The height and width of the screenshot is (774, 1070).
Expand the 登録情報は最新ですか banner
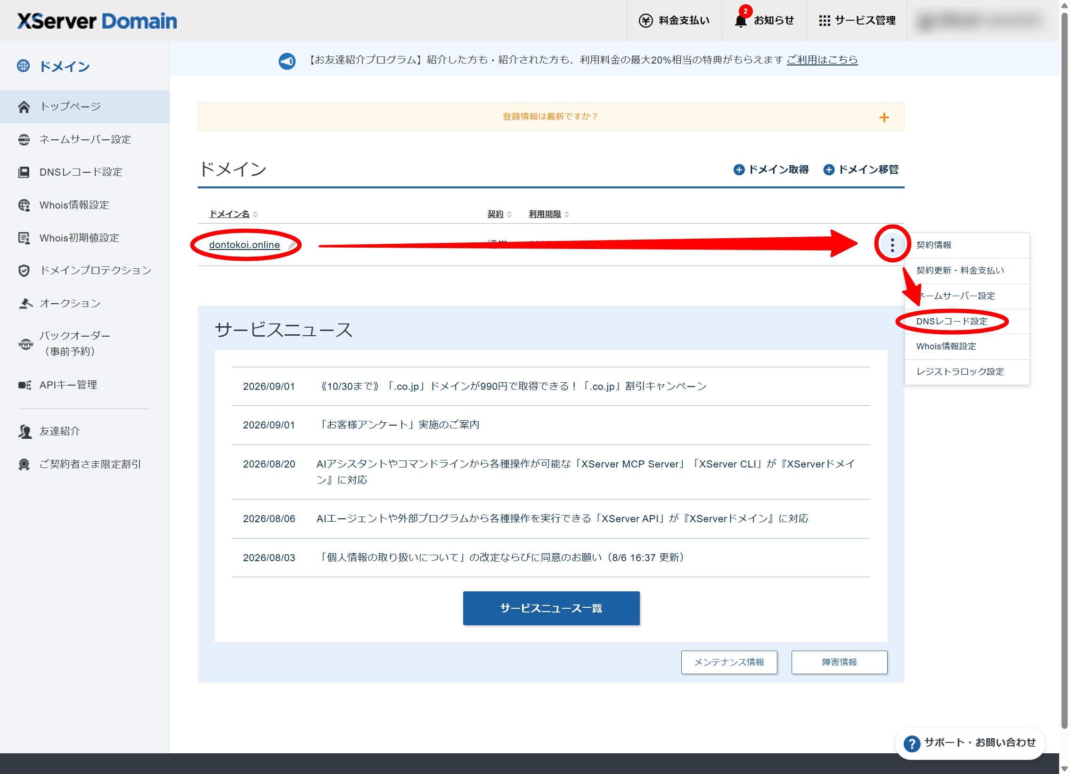tap(551, 117)
